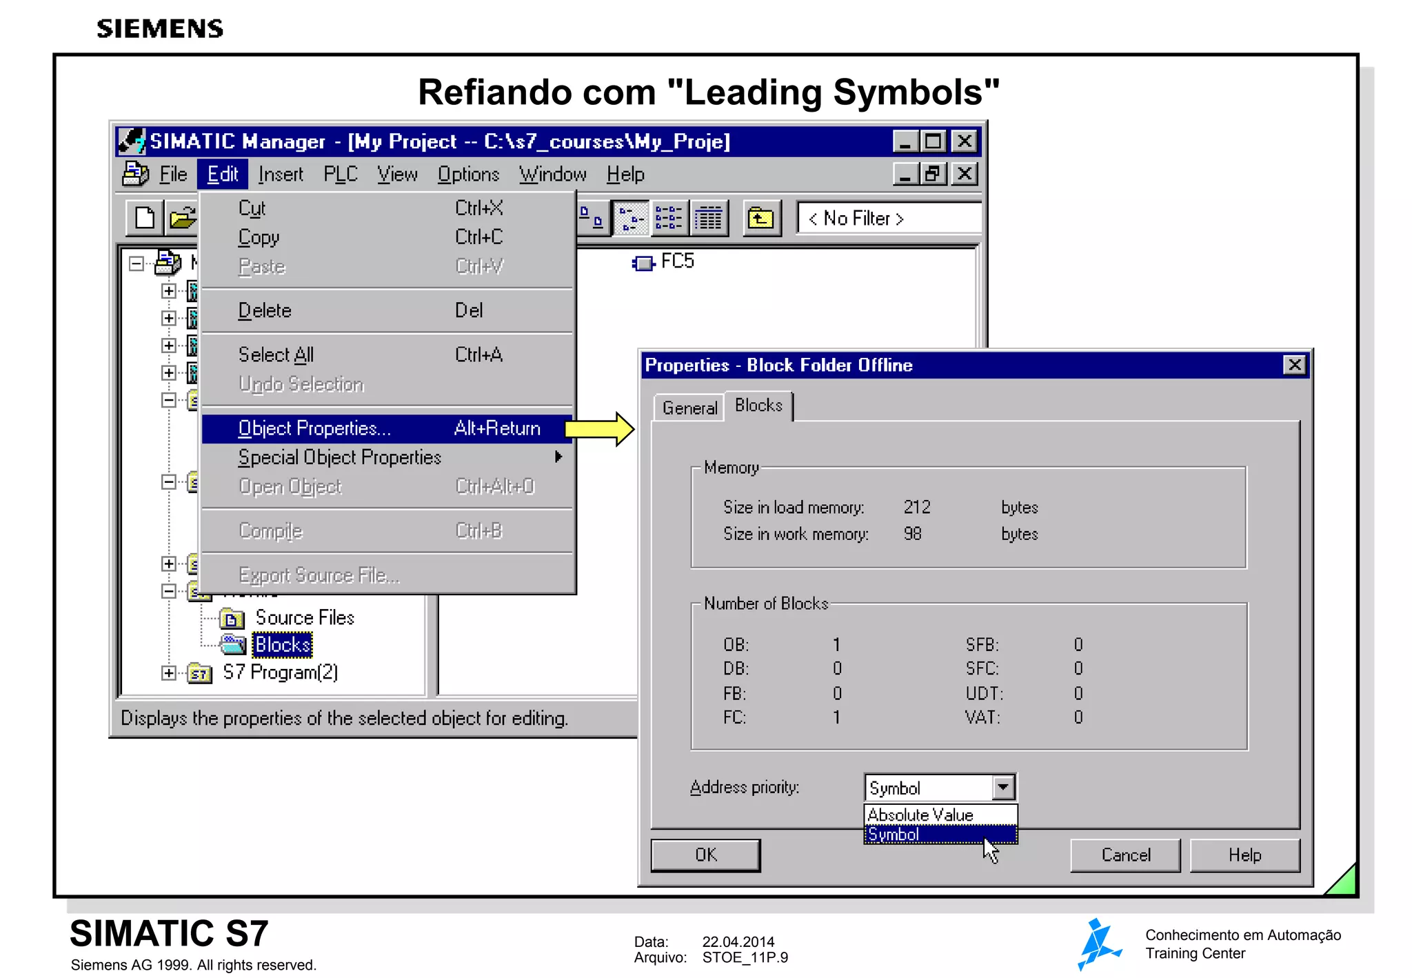Select S7 Program(2) tree item

[281, 672]
